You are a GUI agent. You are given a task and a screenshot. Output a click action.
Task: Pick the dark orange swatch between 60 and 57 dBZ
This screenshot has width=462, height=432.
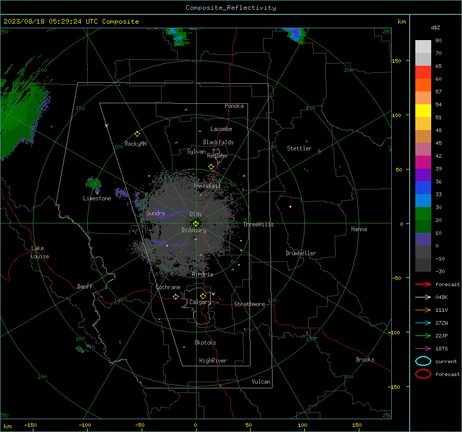click(423, 85)
